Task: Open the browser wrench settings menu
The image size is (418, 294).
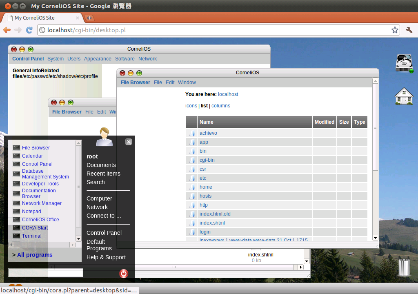Action: coord(409,30)
